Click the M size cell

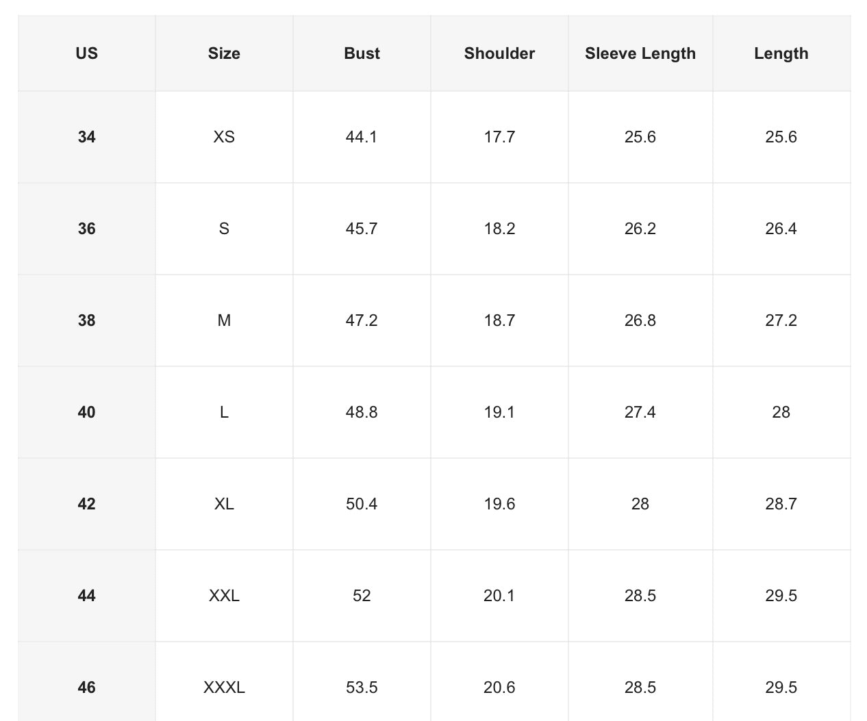[x=224, y=320]
